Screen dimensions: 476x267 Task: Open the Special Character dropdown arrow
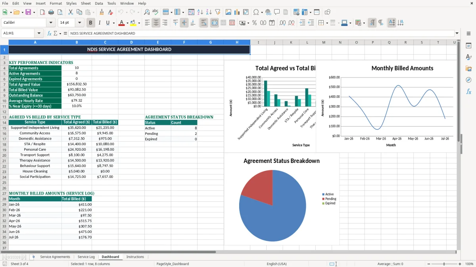point(261,12)
